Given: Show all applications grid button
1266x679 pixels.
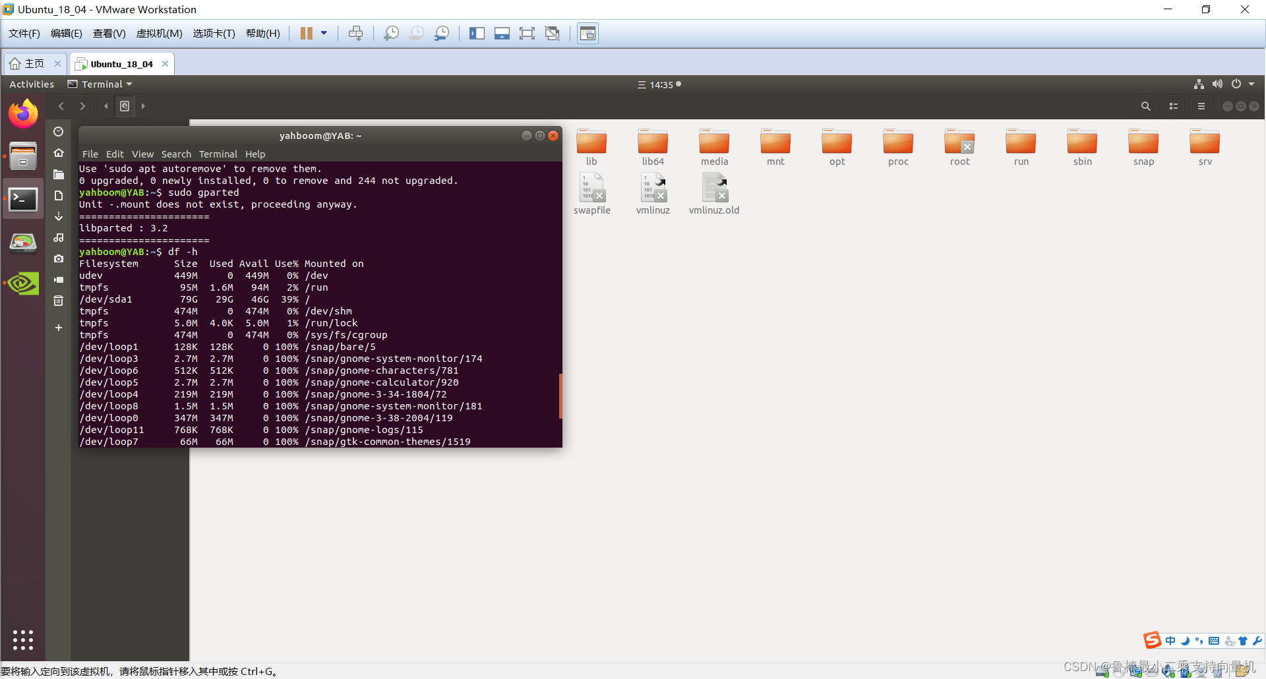Looking at the screenshot, I should pos(23,639).
